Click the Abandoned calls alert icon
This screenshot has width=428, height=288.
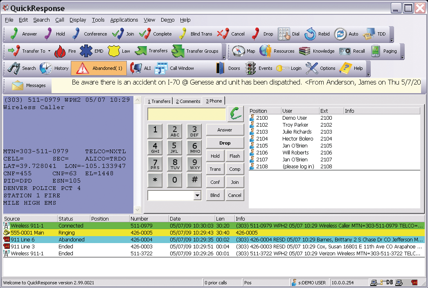click(98, 68)
